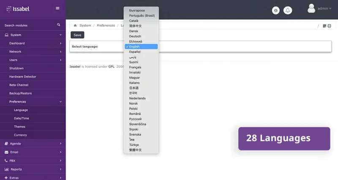Select Italiano in the language list
This screenshot has width=338, height=180.
pyautogui.click(x=135, y=83)
